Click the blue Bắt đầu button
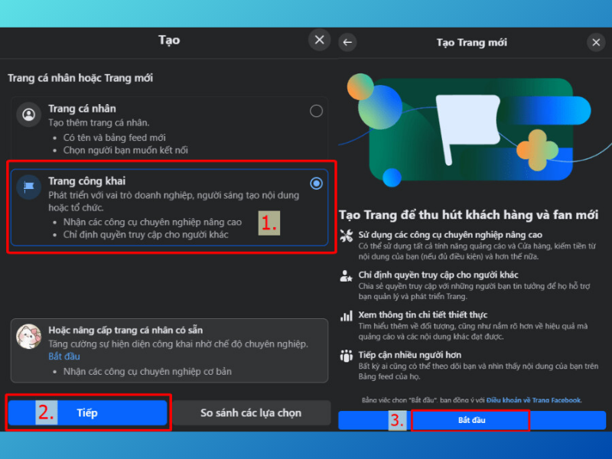 (x=472, y=420)
